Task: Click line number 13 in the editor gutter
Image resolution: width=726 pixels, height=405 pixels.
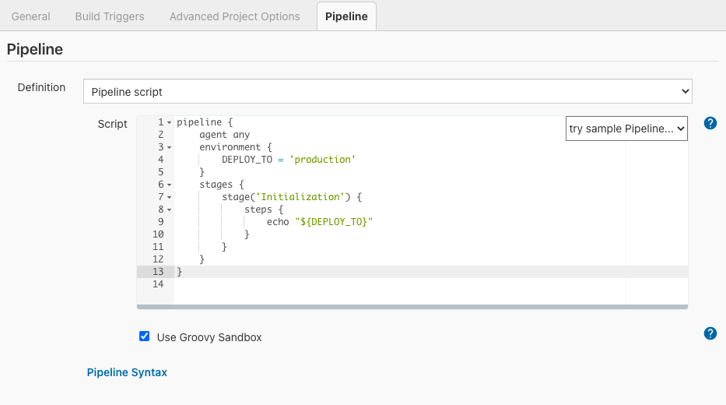Action: coord(158,272)
